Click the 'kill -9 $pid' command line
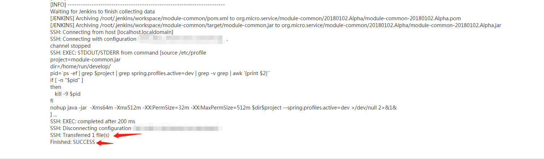The height and width of the screenshot is (159, 544). (68, 94)
